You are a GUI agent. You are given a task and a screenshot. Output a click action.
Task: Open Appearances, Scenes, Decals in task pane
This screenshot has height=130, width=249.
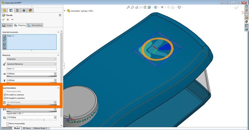(x=247, y=21)
